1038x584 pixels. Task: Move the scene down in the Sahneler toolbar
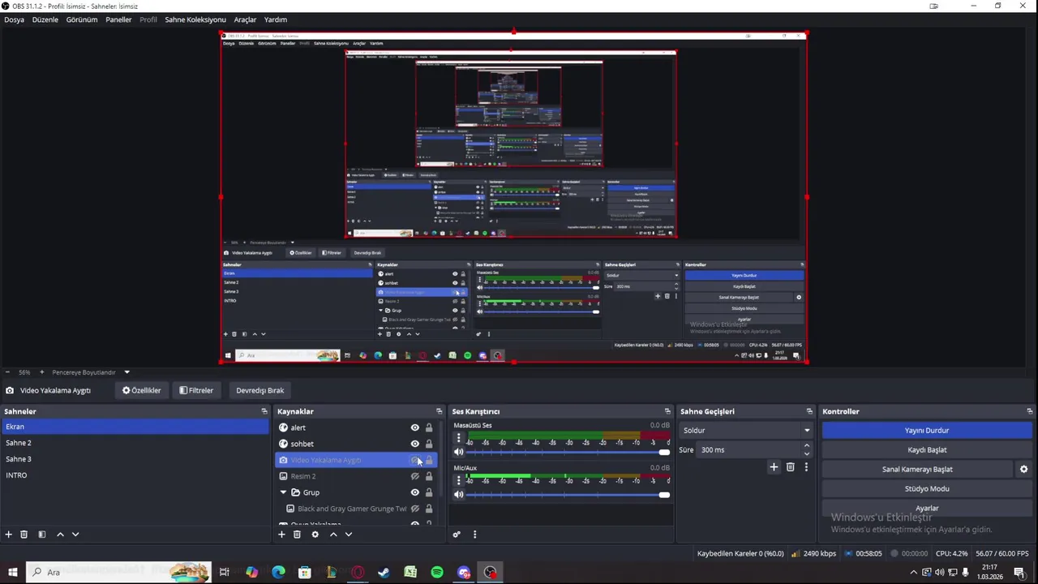pos(75,535)
